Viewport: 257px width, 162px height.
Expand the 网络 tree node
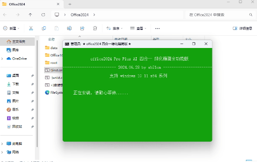[2, 152]
